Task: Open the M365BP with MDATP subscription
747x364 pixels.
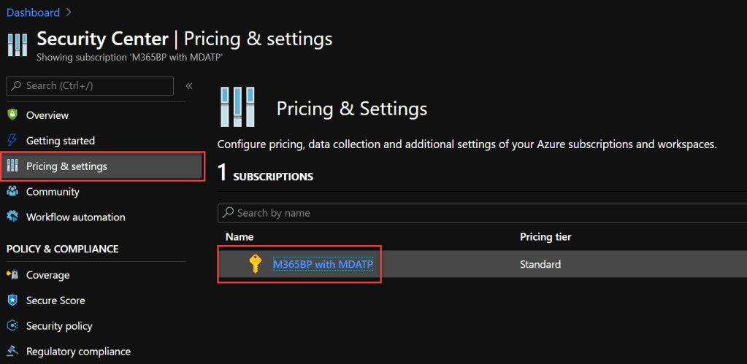Action: pos(323,264)
